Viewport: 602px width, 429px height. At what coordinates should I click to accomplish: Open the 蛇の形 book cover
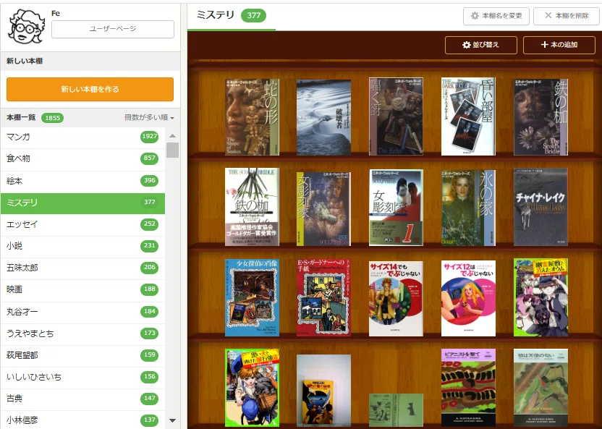click(252, 116)
